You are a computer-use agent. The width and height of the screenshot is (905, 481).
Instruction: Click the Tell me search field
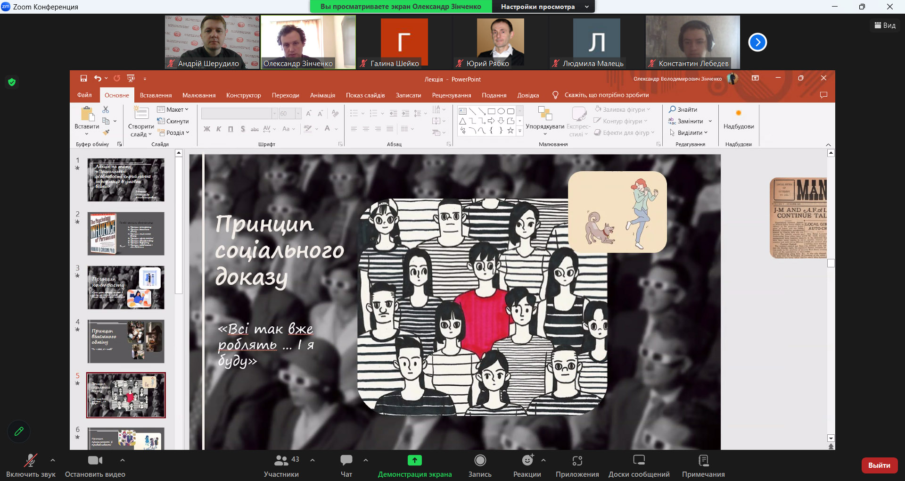pos(607,95)
